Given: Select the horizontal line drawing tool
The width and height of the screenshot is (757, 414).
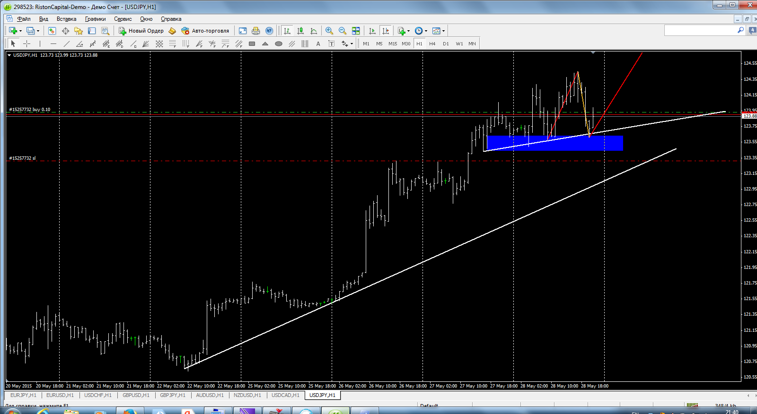Looking at the screenshot, I should (53, 43).
